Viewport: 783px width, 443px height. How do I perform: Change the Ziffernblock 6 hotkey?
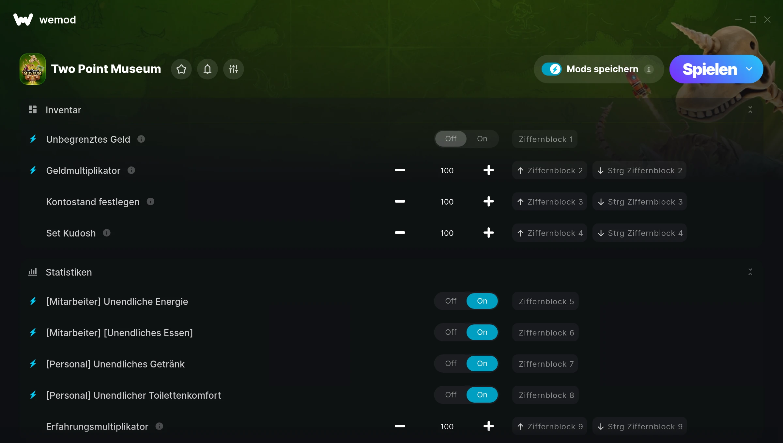(545, 333)
